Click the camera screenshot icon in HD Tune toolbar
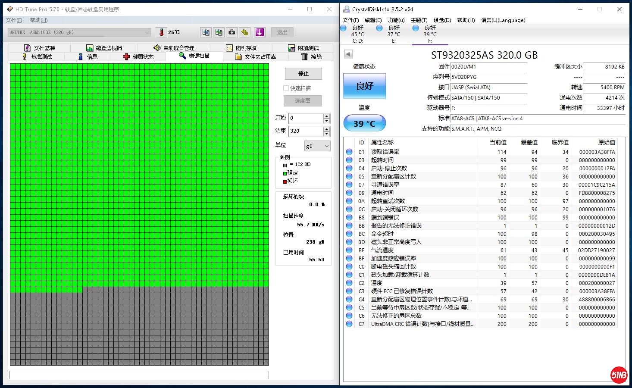Screen dimensions: 632x388 [232, 32]
